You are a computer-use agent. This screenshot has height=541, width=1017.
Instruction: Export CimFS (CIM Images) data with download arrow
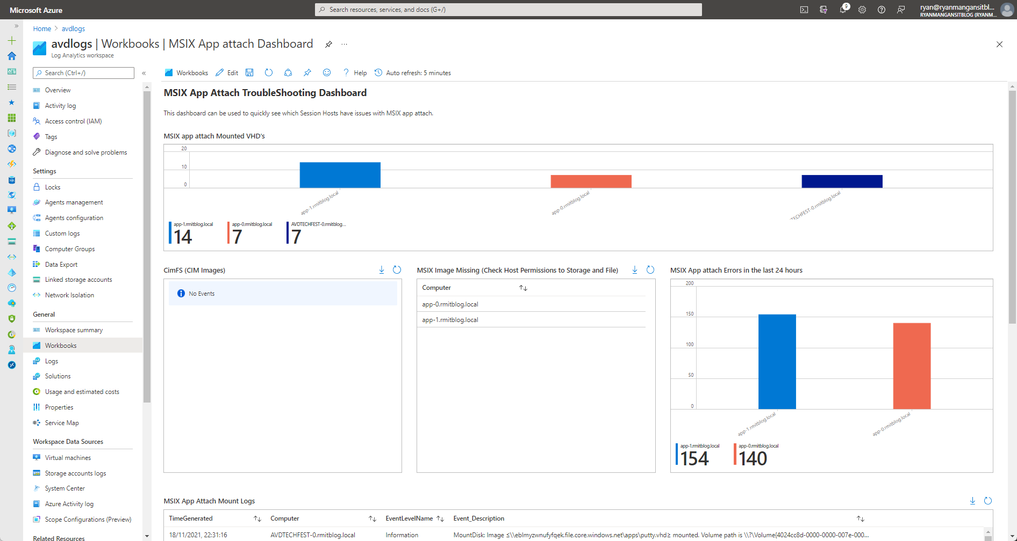click(x=382, y=270)
